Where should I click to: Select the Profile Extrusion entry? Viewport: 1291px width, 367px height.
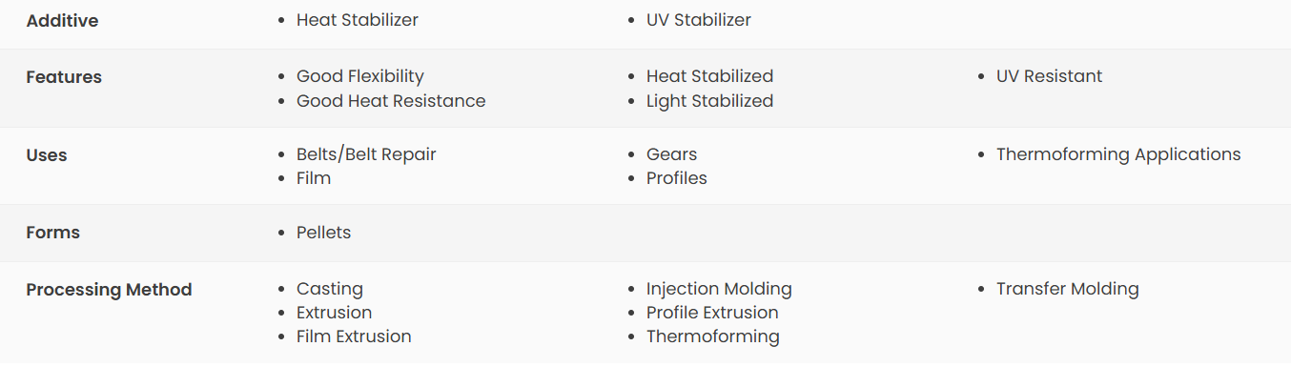click(712, 313)
